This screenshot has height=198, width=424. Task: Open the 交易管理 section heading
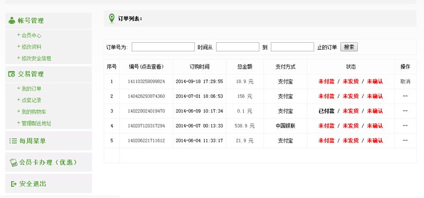click(x=31, y=74)
